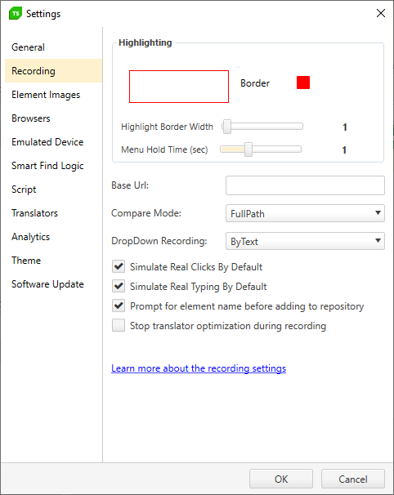Go to Browsers settings
The image size is (394, 495).
[x=53, y=118]
